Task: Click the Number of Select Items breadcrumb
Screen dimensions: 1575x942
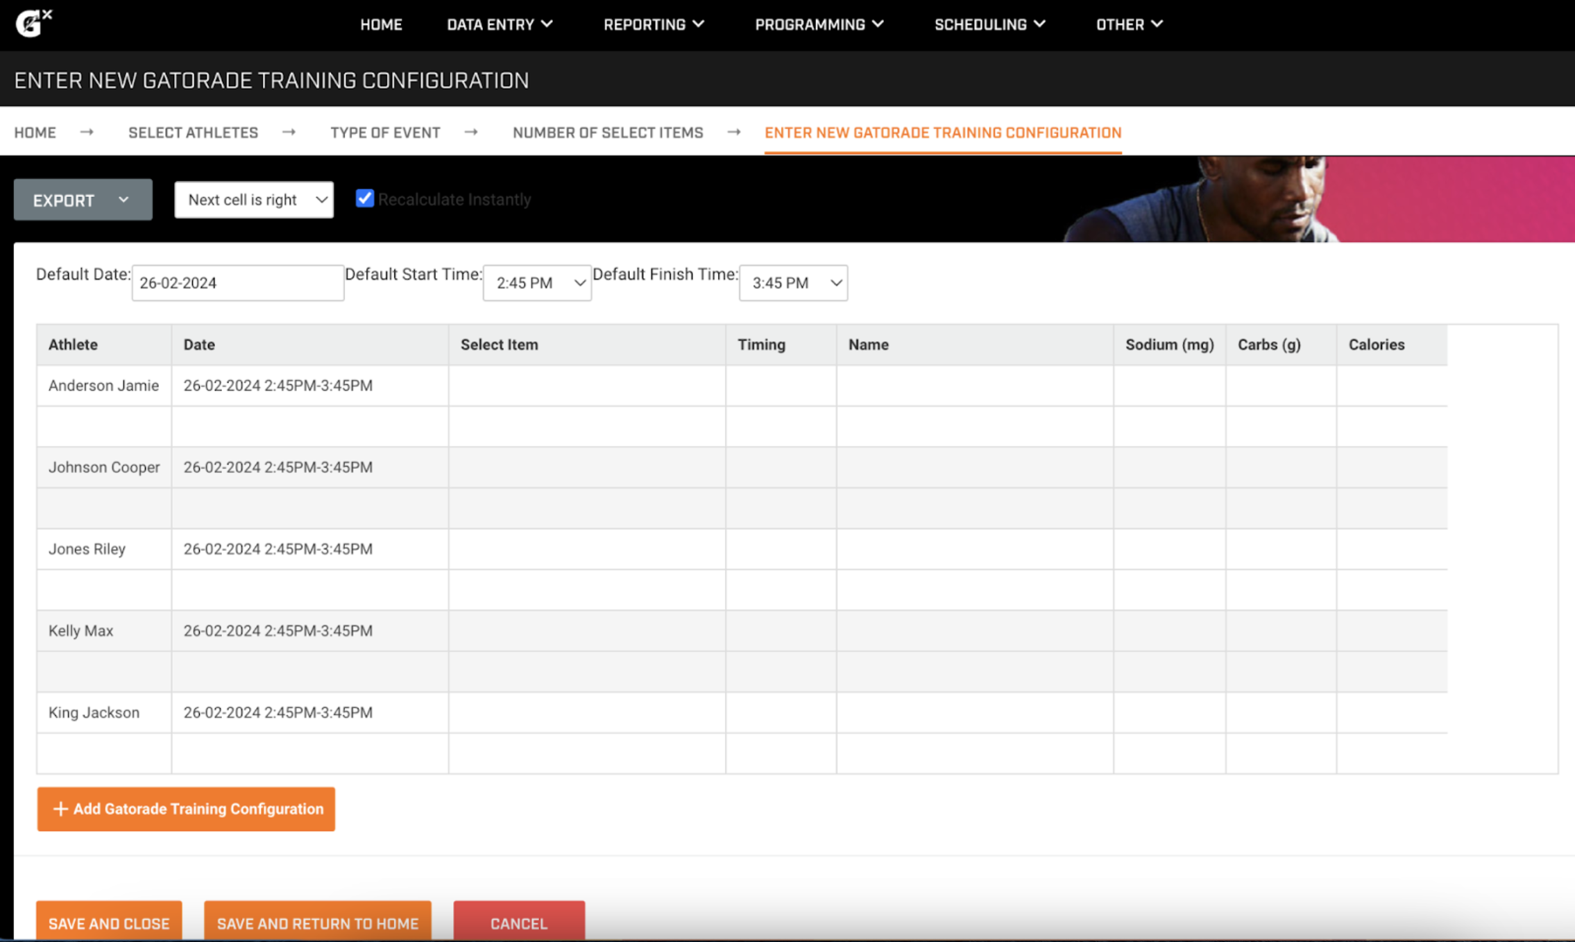Action: 607,132
